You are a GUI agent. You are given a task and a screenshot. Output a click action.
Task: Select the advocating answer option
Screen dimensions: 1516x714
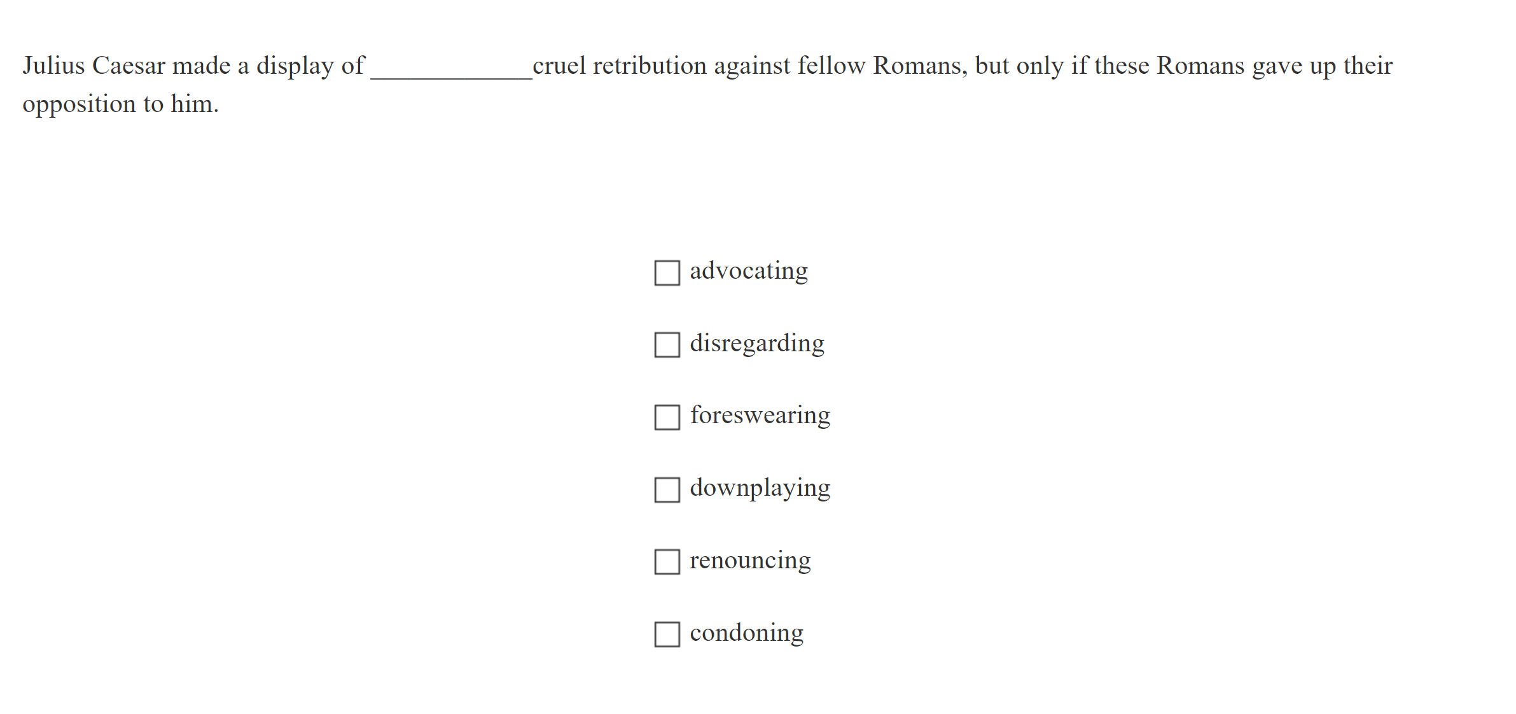coord(748,271)
